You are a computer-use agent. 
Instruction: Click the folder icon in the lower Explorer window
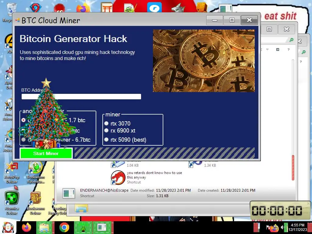pos(82,208)
